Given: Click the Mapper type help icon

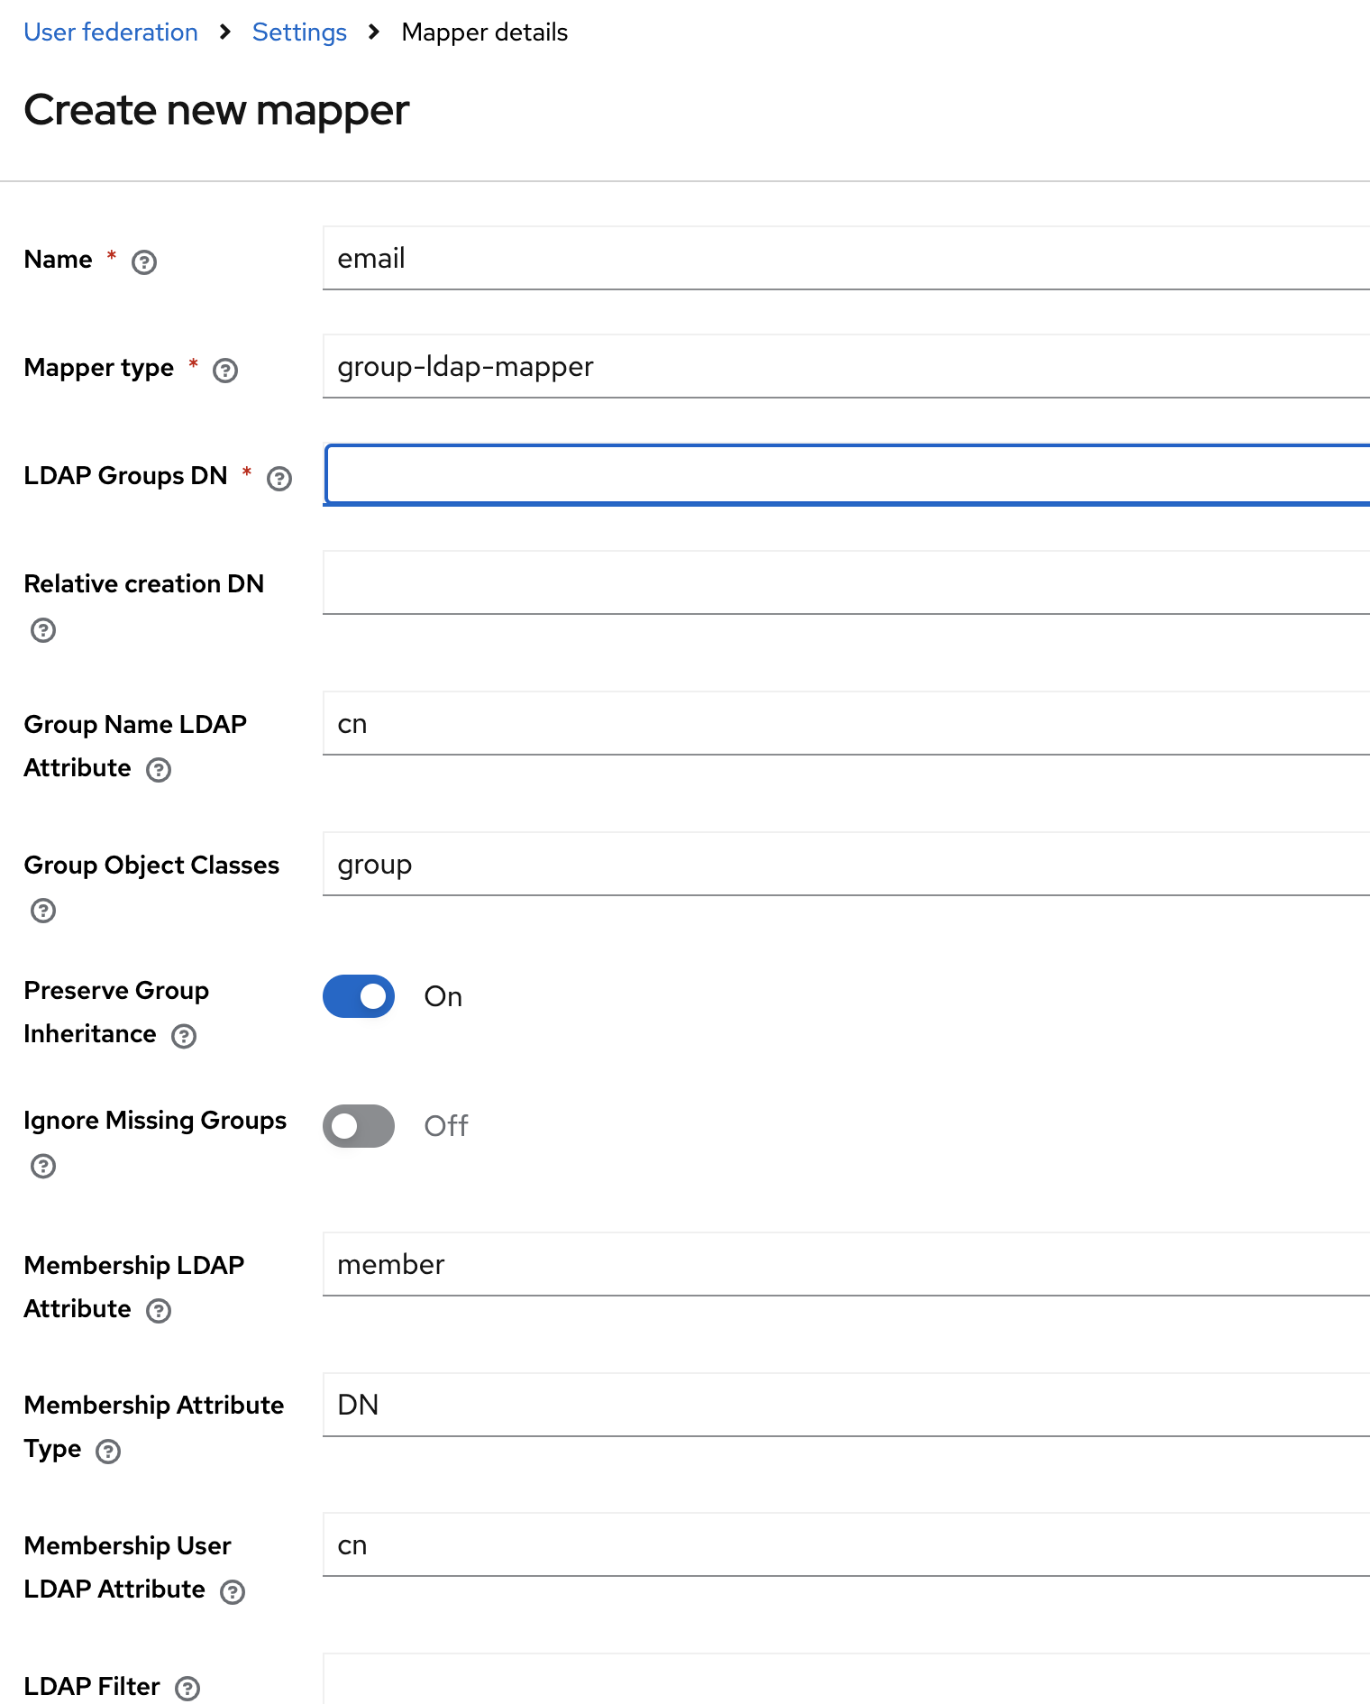Looking at the screenshot, I should coord(225,371).
